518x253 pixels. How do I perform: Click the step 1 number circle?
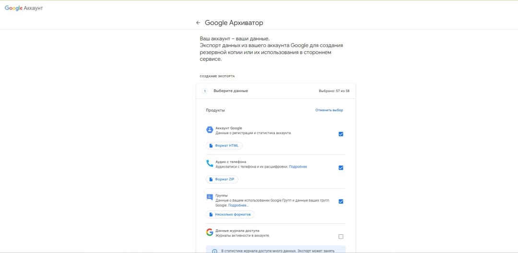(205, 91)
